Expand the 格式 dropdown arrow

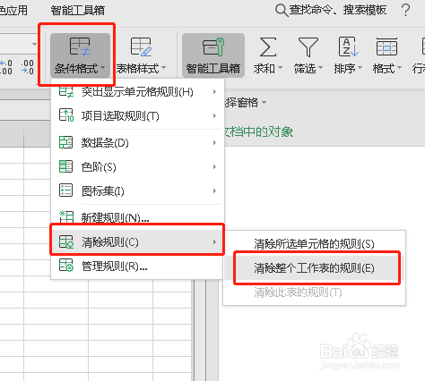[x=399, y=68]
